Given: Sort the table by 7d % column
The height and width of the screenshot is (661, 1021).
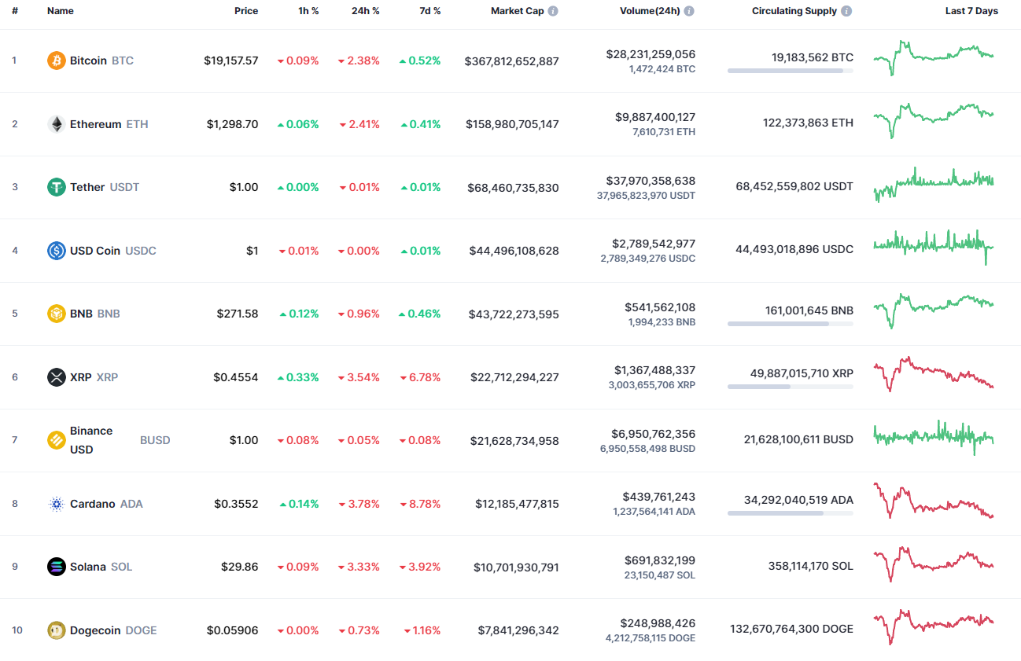Looking at the screenshot, I should click(429, 11).
